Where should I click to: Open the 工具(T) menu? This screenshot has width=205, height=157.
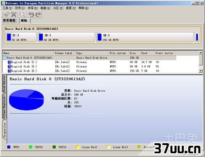point(7,8)
